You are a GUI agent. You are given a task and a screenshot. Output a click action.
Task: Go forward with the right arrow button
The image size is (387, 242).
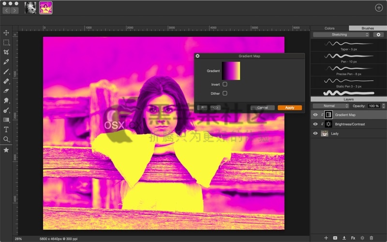(15, 10)
